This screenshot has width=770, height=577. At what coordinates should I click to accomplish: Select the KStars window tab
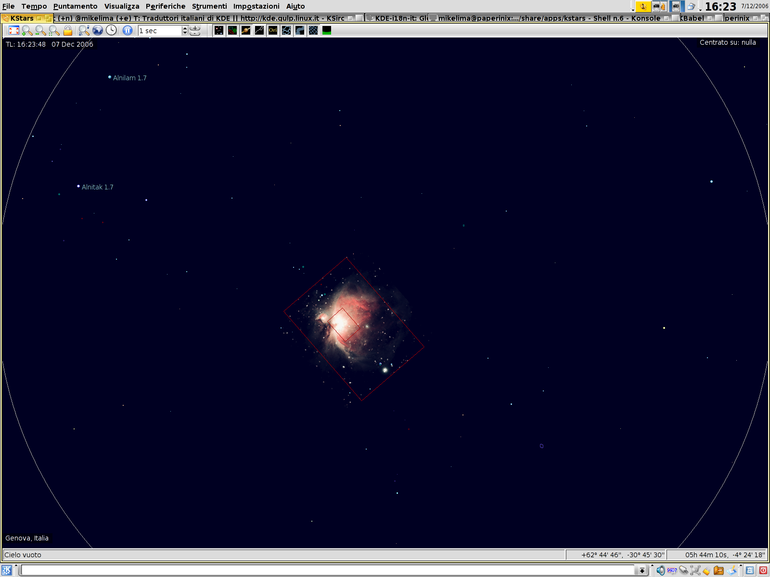[x=26, y=18]
